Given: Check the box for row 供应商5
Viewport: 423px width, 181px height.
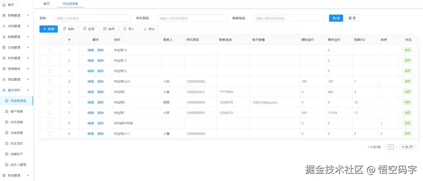Looking at the screenshot, I should (x=49, y=92).
